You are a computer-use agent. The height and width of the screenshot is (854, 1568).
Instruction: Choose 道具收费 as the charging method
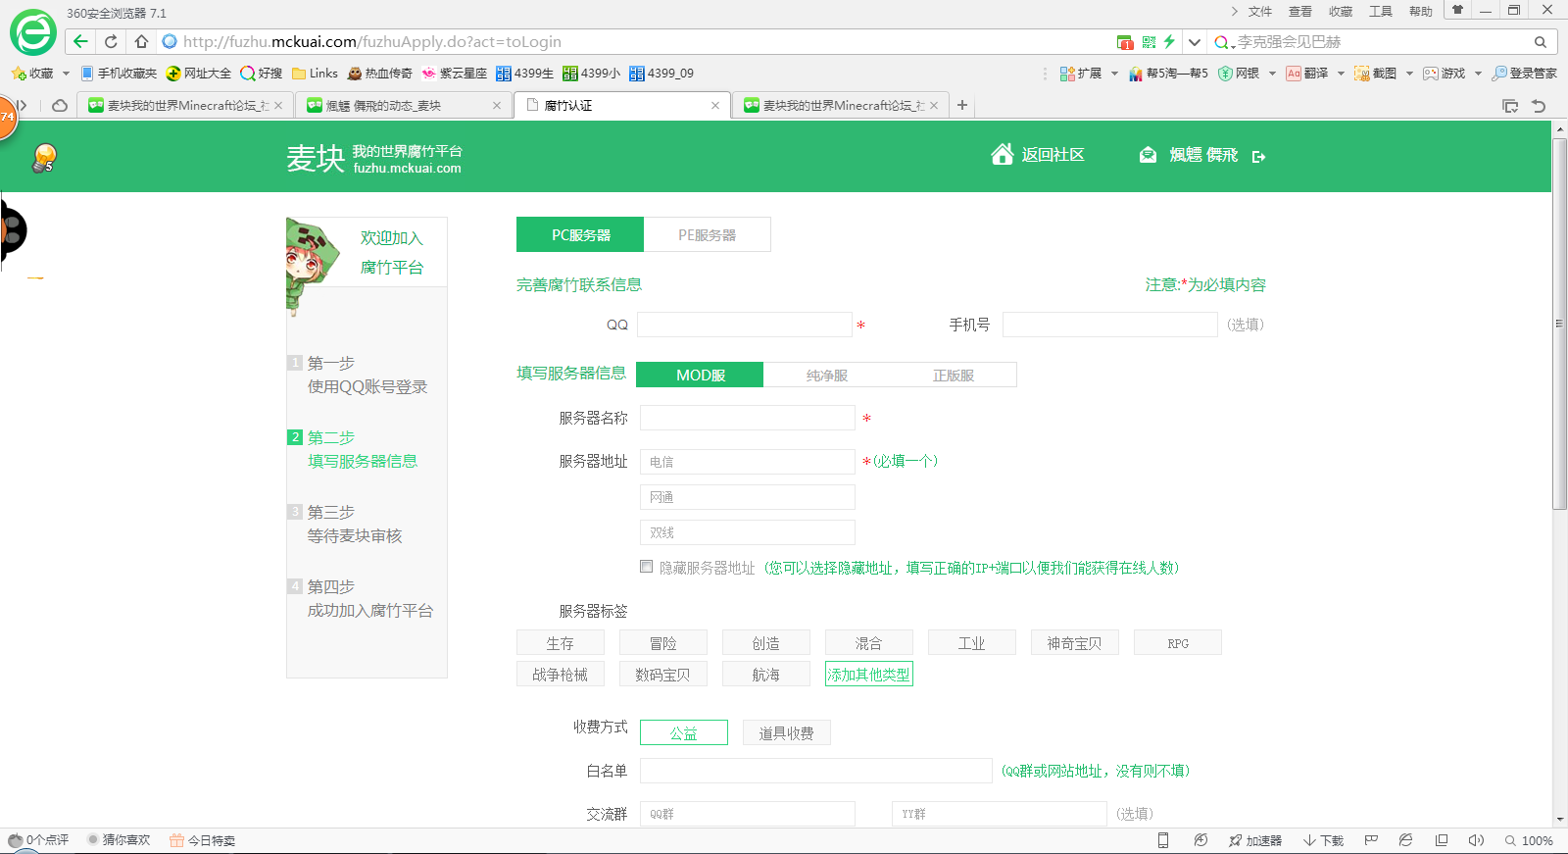pyautogui.click(x=787, y=732)
